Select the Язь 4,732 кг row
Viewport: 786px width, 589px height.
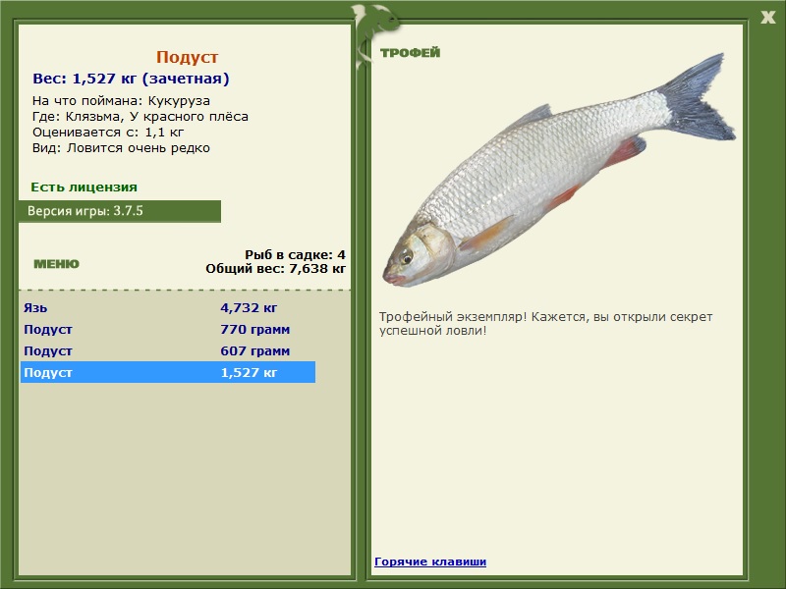[168, 307]
